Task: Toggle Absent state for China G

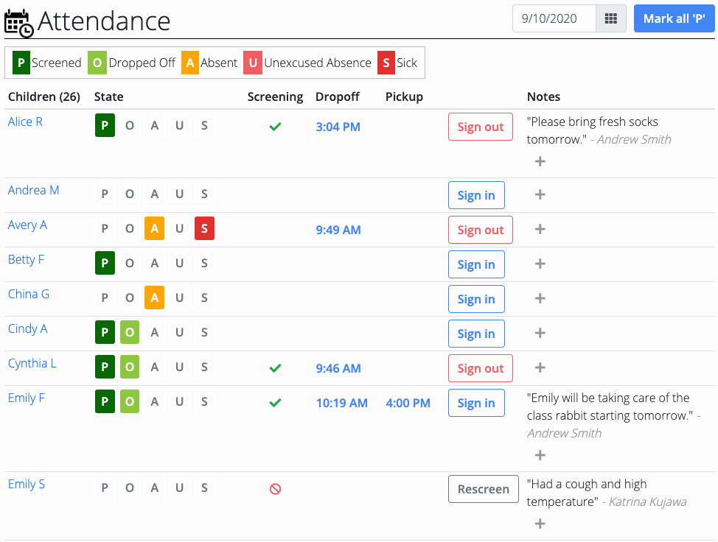Action: (154, 298)
